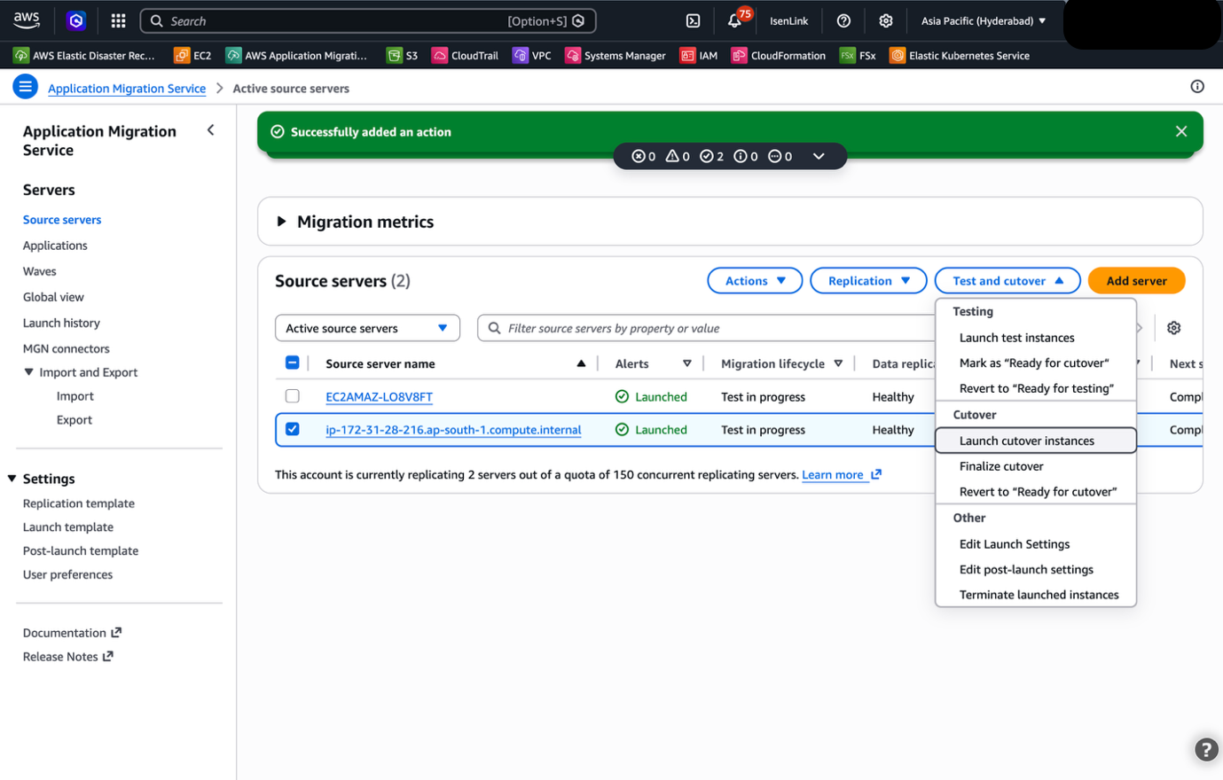
Task: Open the Elastic Kubernetes Service shortcut
Action: [960, 55]
